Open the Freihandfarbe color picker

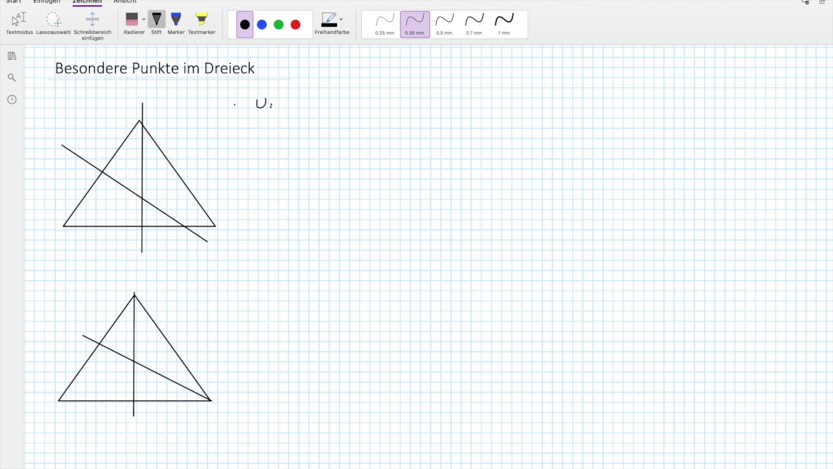click(x=332, y=23)
